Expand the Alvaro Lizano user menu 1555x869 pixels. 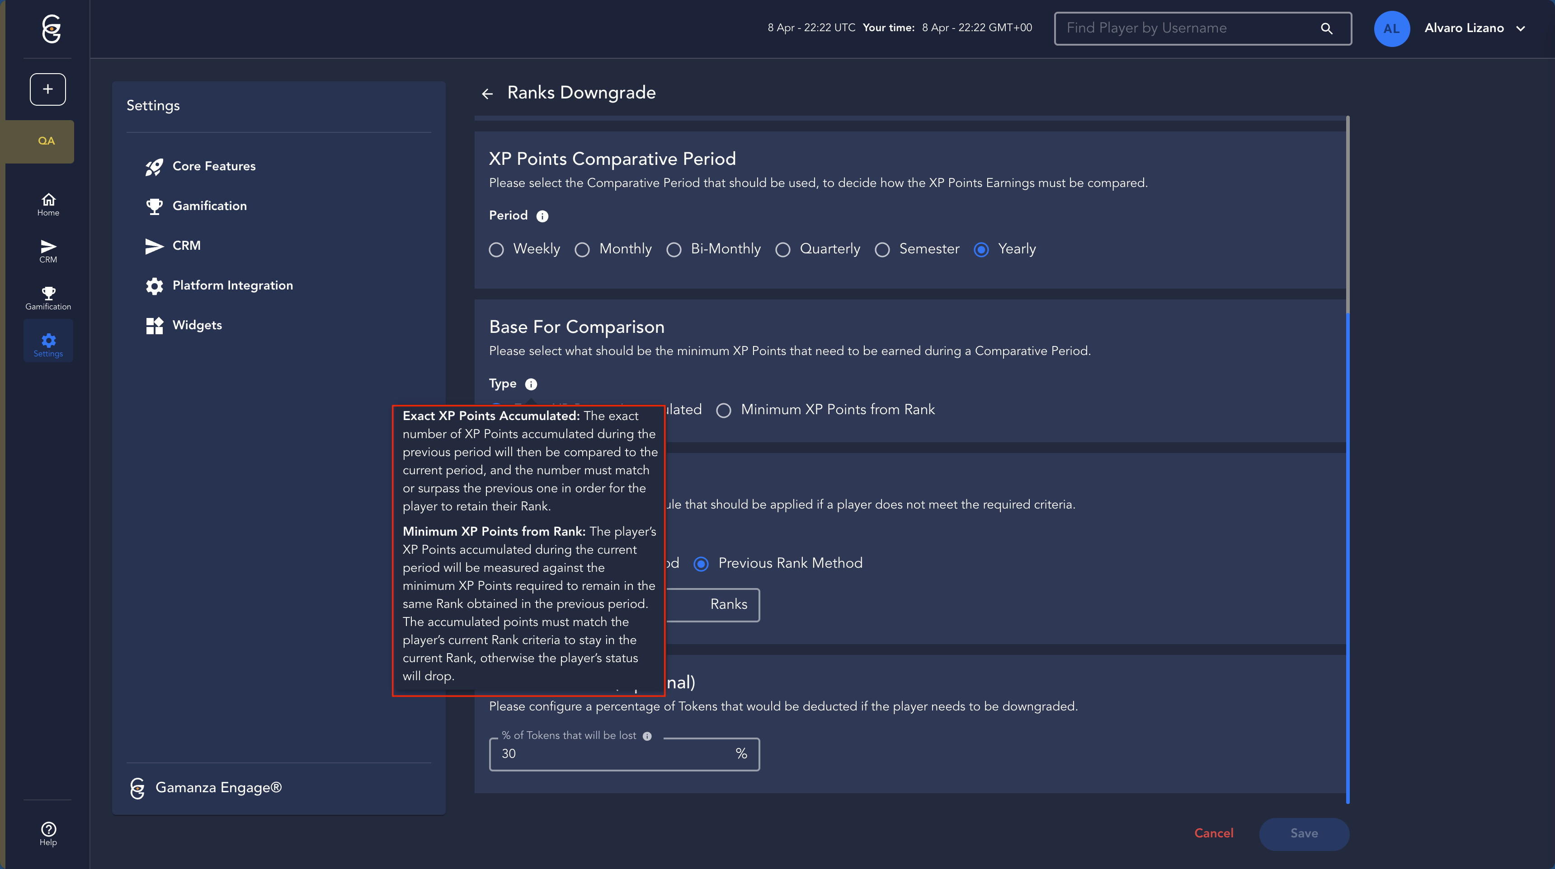point(1520,28)
